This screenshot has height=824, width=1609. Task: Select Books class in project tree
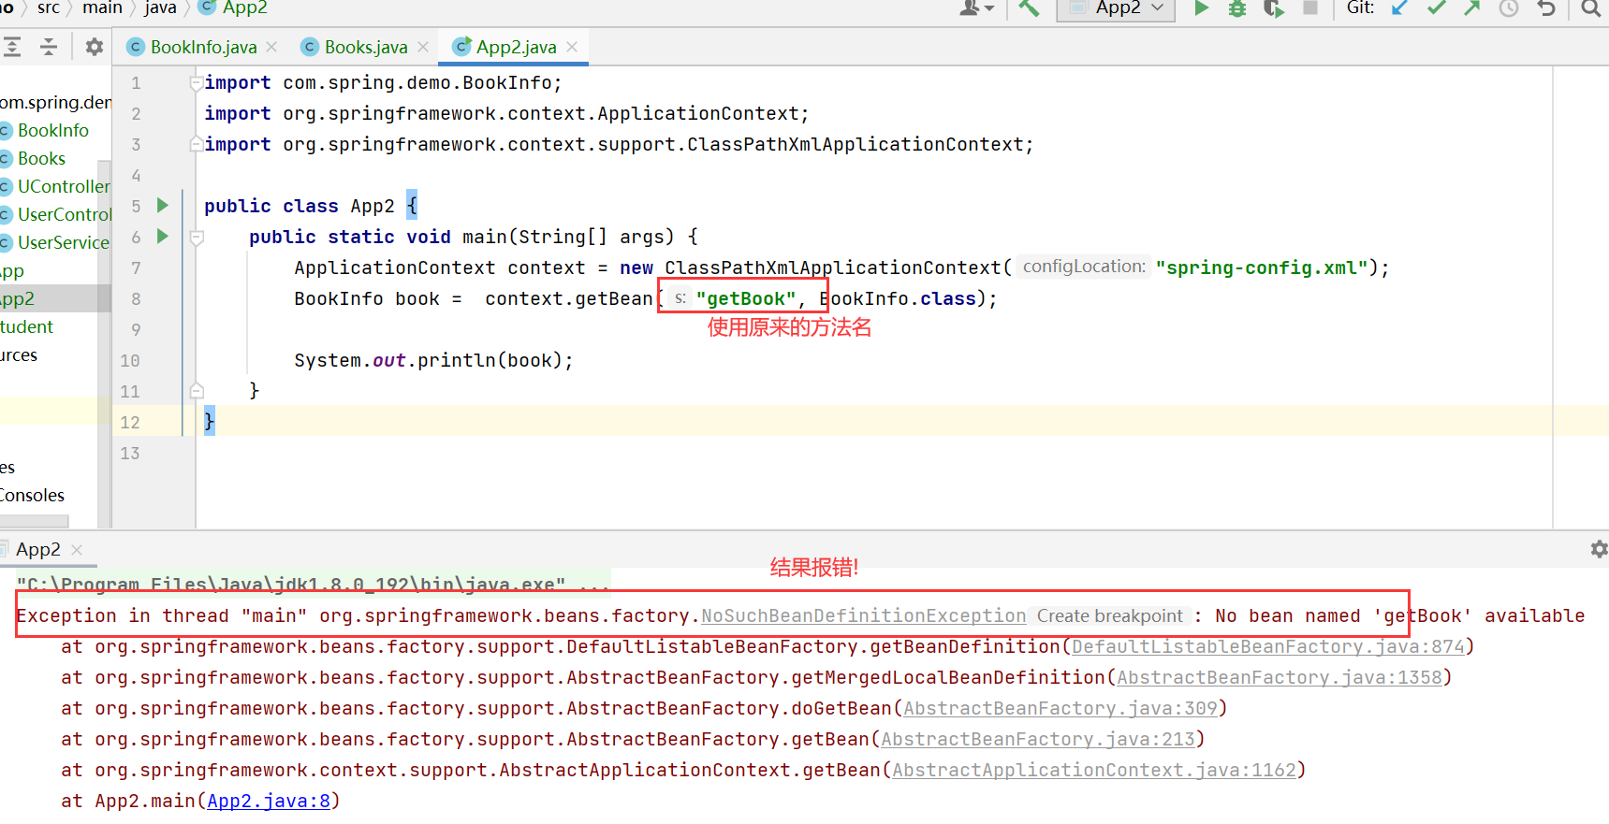pyautogui.click(x=41, y=158)
